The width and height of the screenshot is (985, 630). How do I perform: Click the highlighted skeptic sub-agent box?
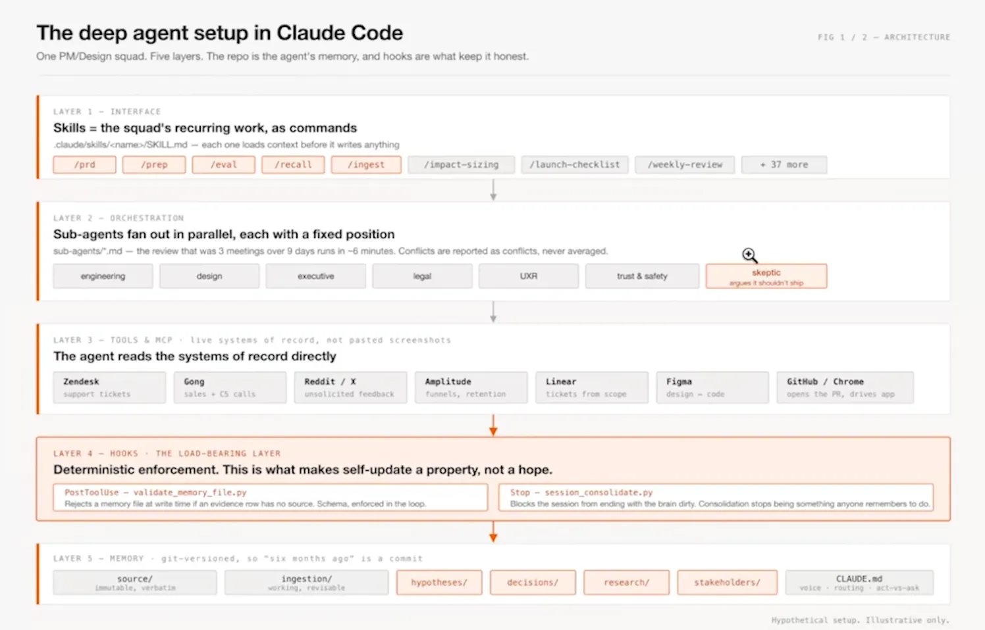point(766,276)
